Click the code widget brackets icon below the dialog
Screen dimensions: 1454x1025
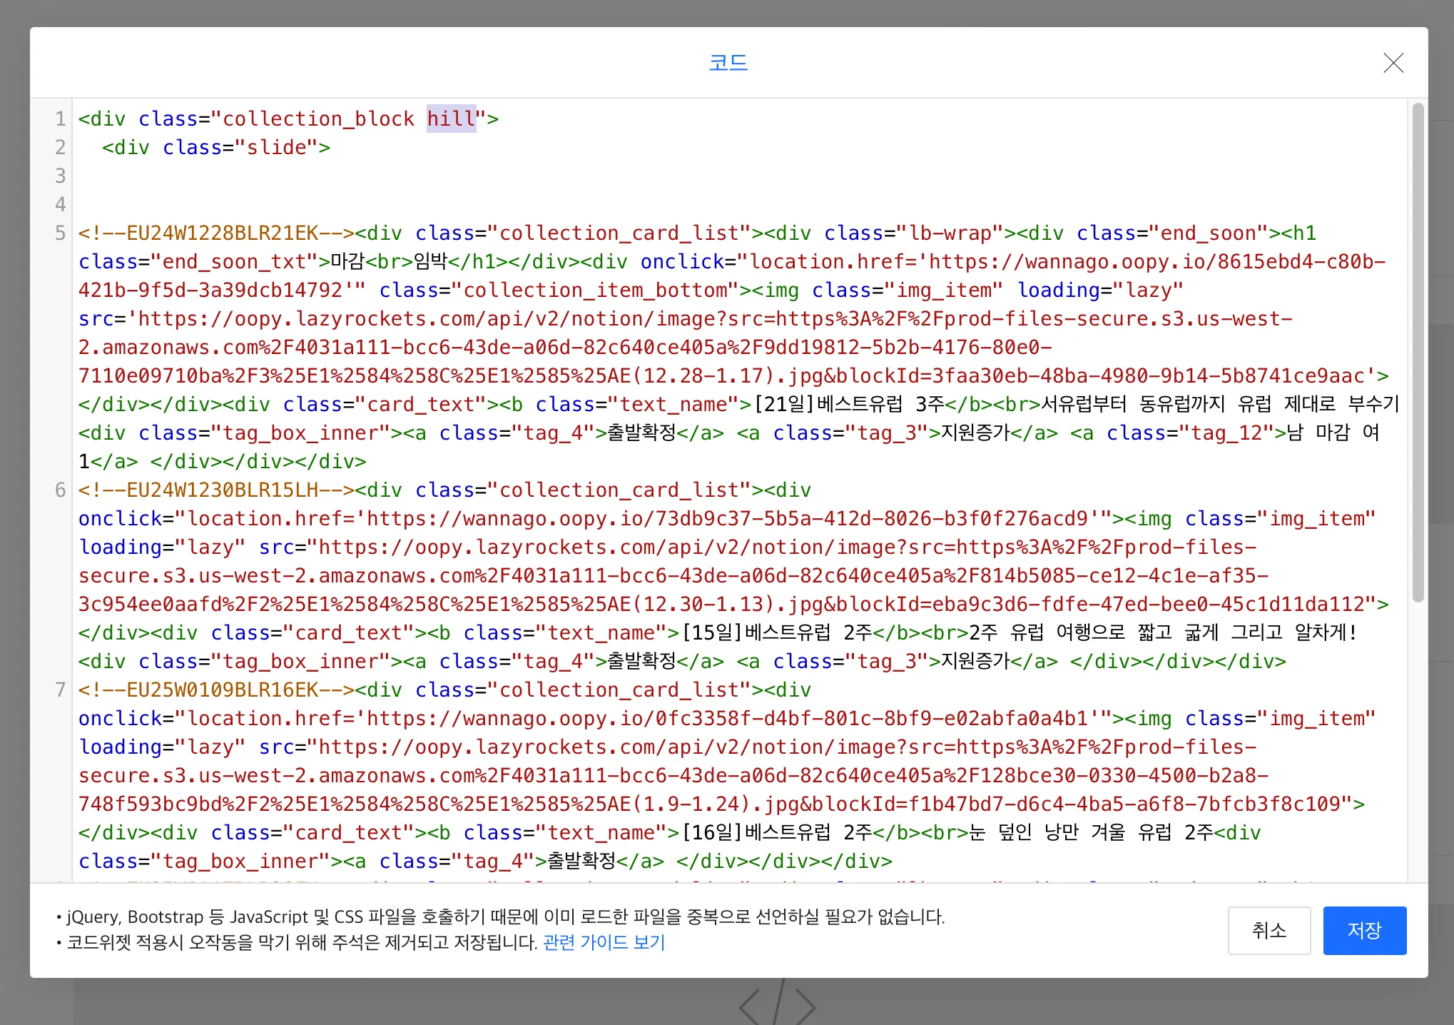pos(777,1005)
